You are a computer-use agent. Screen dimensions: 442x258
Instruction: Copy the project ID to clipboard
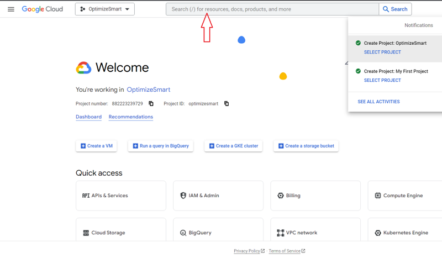pyautogui.click(x=227, y=103)
